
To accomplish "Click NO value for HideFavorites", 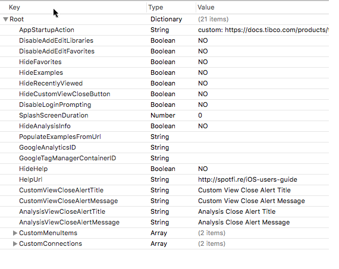I will click(x=203, y=62).
